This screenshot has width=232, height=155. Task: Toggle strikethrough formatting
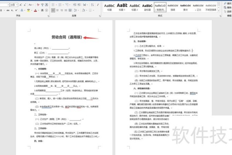[x=8, y=10]
